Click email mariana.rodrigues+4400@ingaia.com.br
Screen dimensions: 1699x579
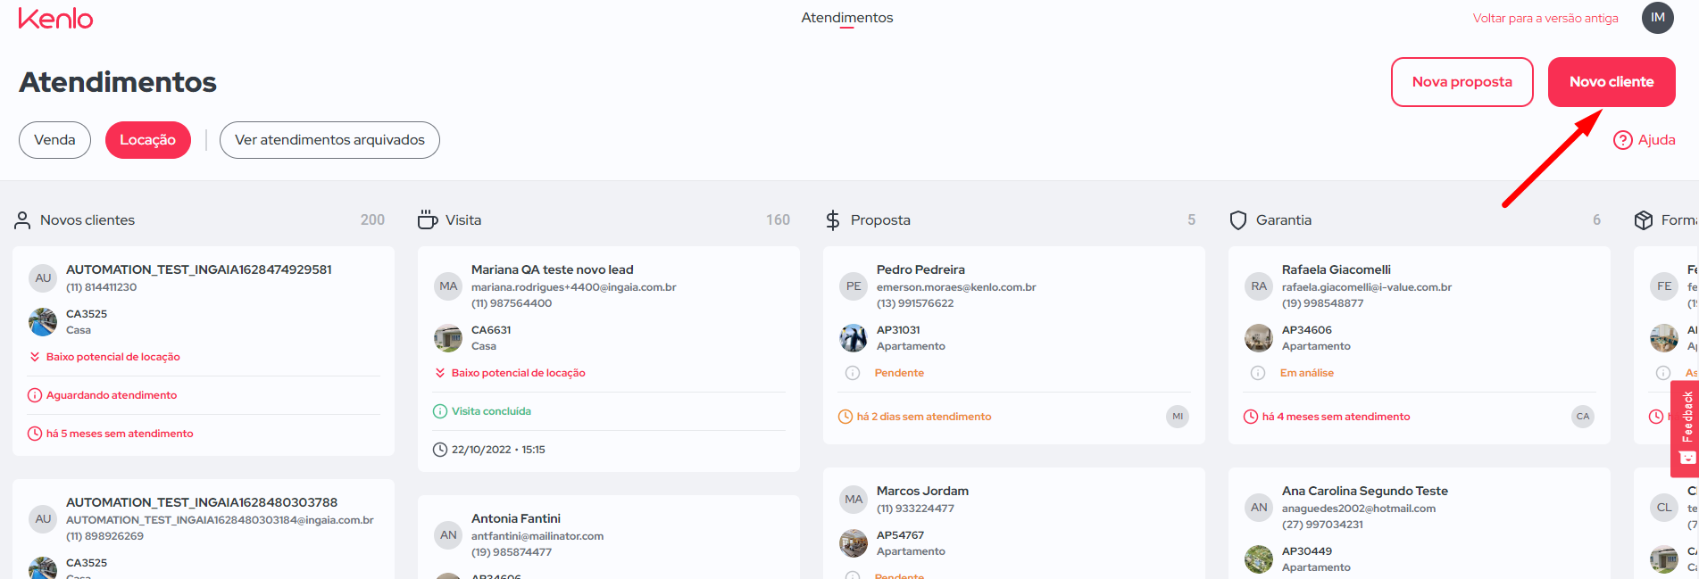(x=574, y=287)
